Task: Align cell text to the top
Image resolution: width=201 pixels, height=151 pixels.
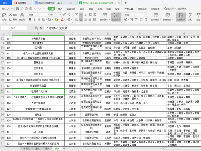Action: click(x=76, y=15)
